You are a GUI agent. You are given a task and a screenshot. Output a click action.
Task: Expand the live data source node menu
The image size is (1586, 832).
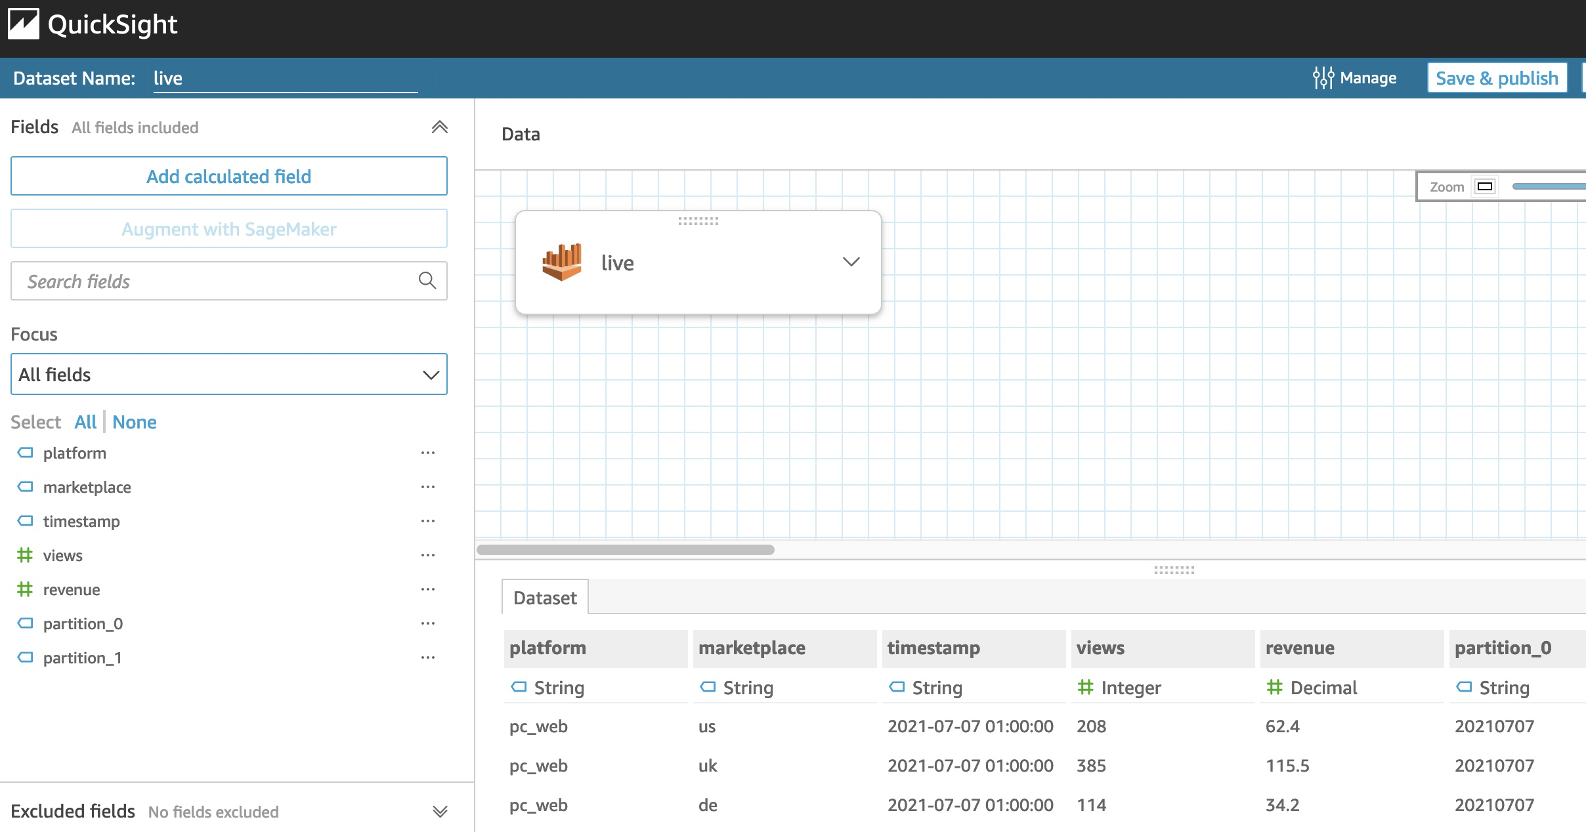pyautogui.click(x=851, y=262)
